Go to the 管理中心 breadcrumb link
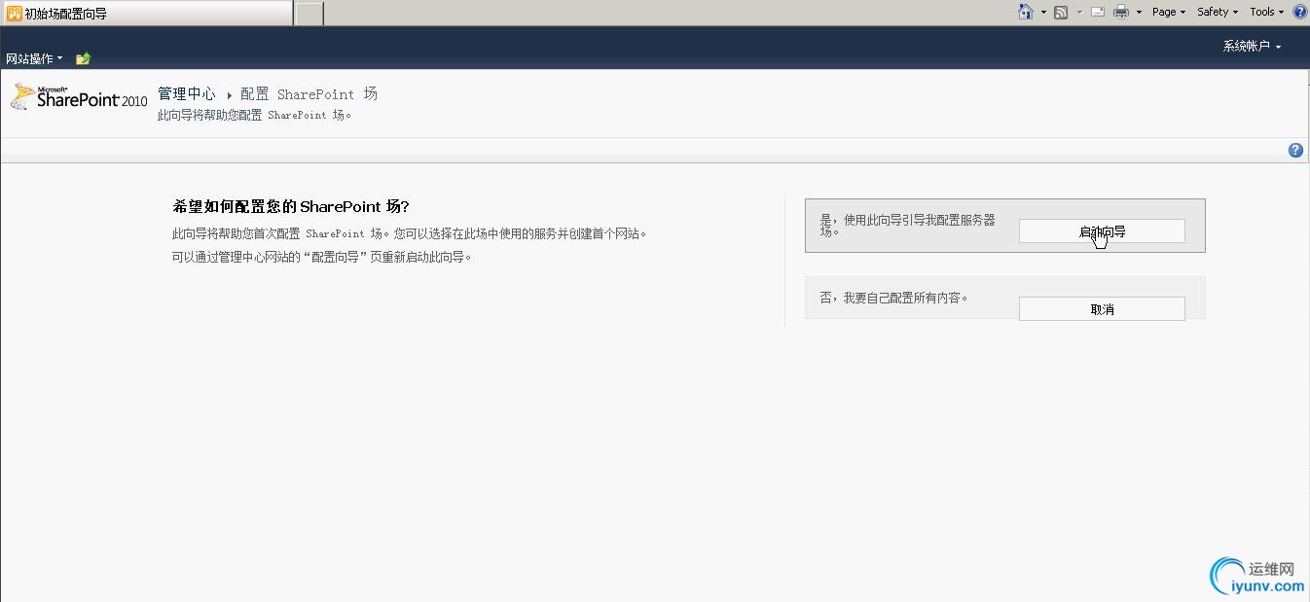Viewport: 1310px width, 602px height. point(187,93)
